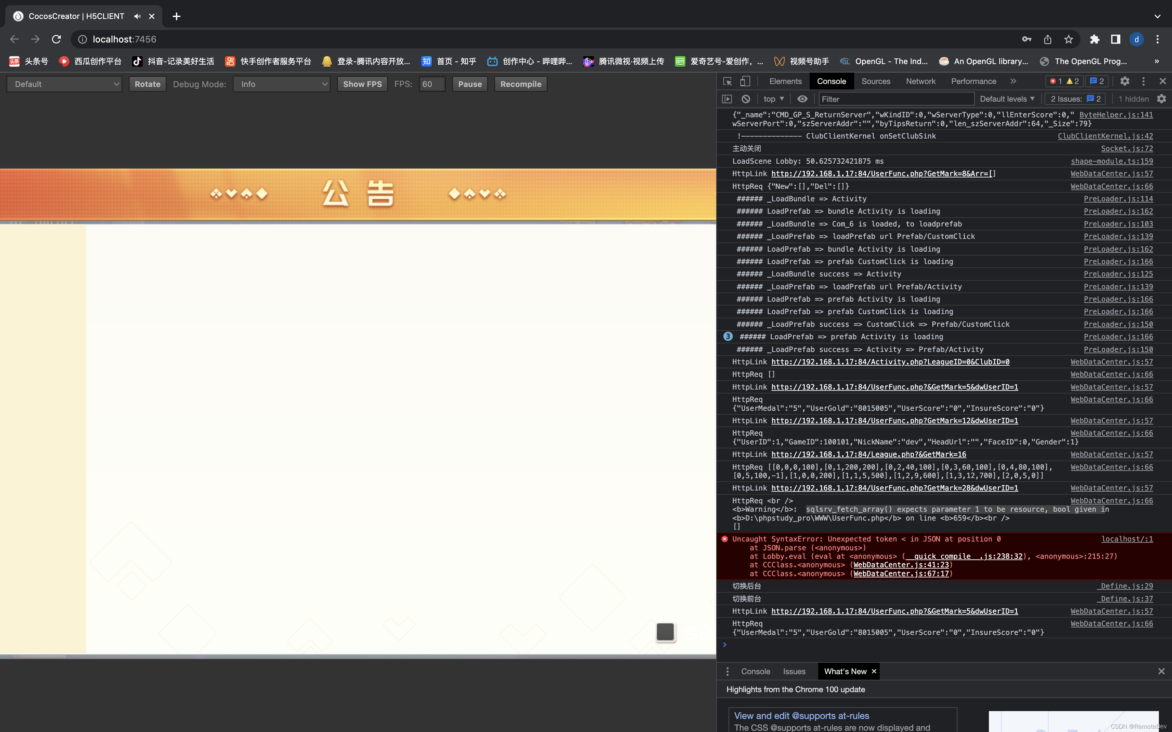The image size is (1172, 732).
Task: Click the Rotate button
Action: 148,84
